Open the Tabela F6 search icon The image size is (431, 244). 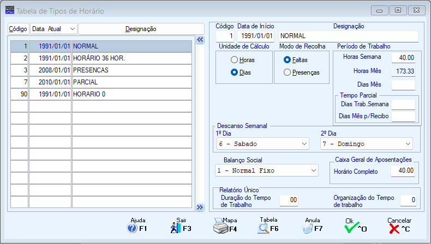(263, 229)
